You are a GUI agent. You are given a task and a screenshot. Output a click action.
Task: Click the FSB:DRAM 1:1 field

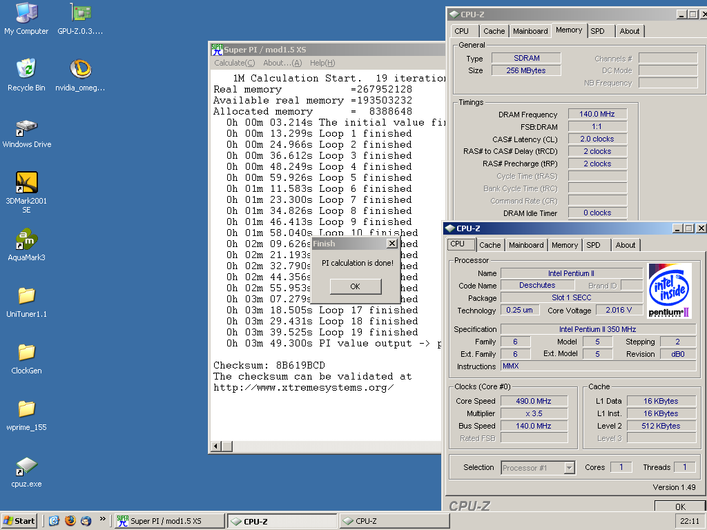pos(597,127)
